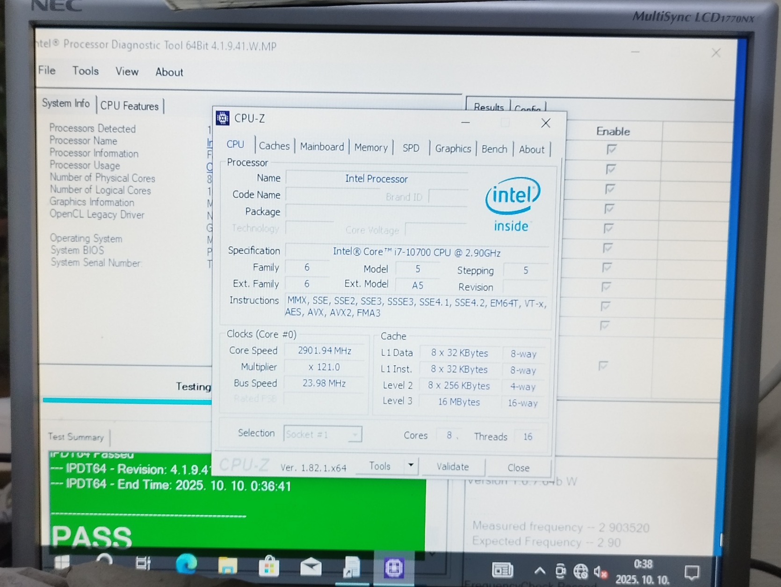The image size is (781, 587).
Task: Open Task View on the taskbar
Action: (143, 563)
